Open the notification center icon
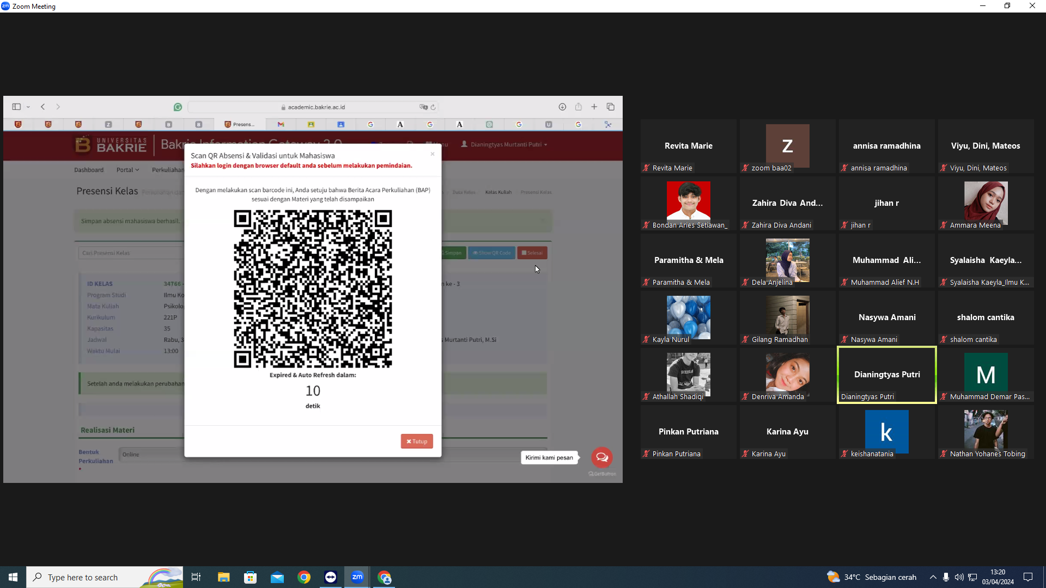Screen dimensions: 1046x588 point(1028,577)
